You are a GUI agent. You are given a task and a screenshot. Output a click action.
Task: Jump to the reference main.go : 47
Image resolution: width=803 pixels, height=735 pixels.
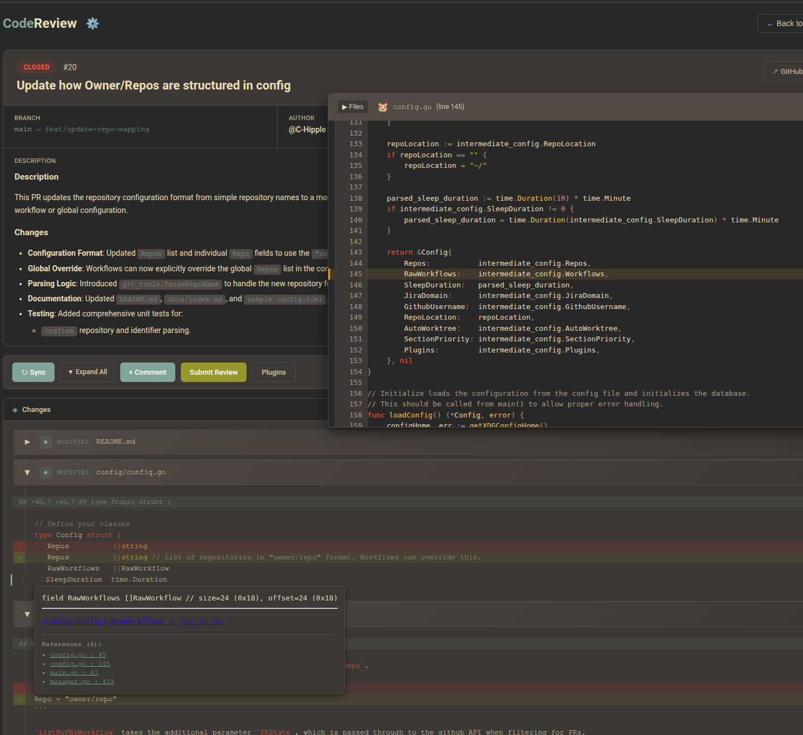74,673
